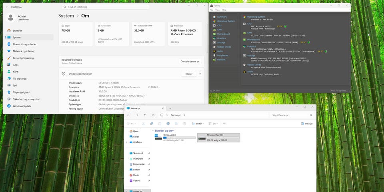Click the Kopiér button for device specifications

point(189,74)
